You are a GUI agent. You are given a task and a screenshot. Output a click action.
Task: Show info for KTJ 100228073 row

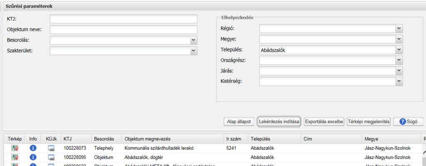click(33, 149)
